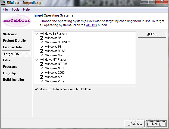169x129 pixels.
Task: Click the Target Operating Systems heading
Action: pyautogui.click(x=53, y=15)
